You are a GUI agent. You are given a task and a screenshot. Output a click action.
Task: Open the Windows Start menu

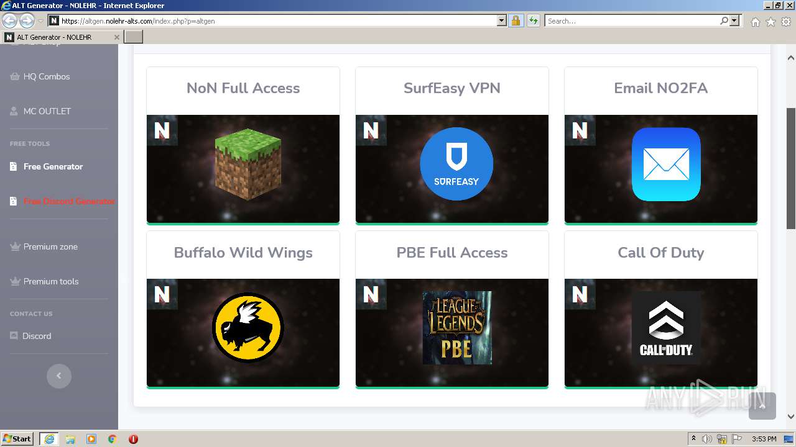pyautogui.click(x=17, y=438)
